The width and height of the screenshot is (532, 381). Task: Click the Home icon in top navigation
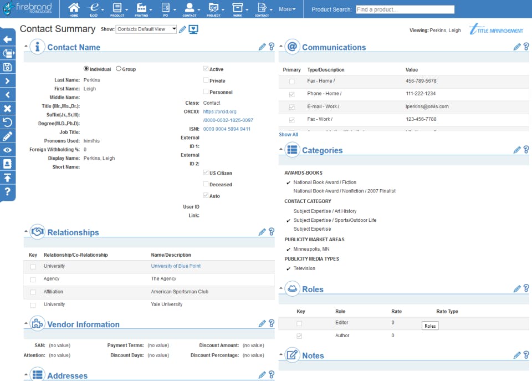(x=74, y=8)
